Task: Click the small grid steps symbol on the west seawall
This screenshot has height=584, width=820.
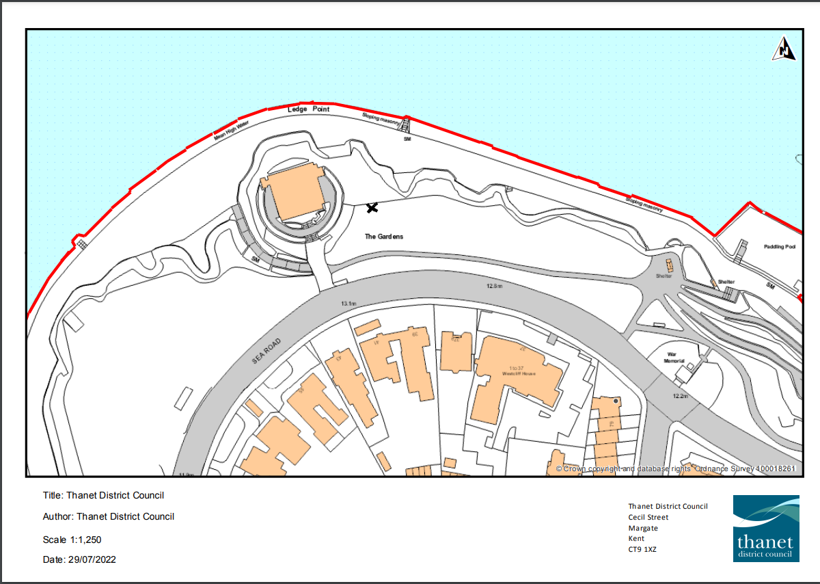Action: (x=81, y=243)
